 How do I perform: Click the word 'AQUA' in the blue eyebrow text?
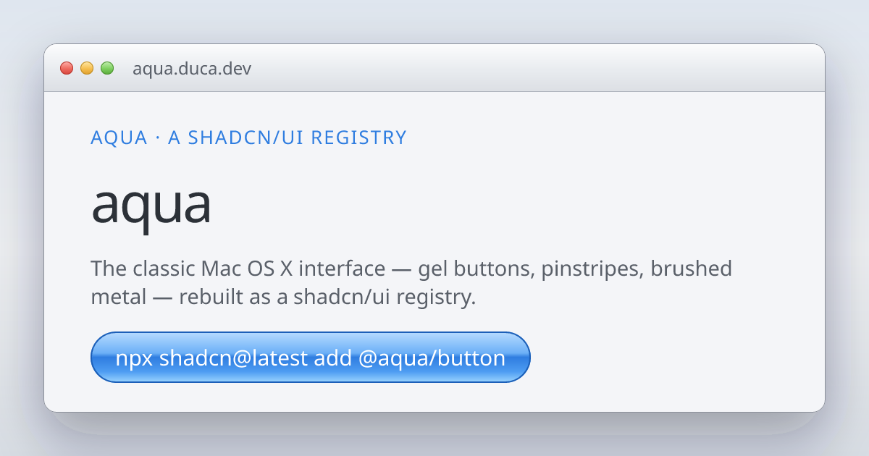point(119,138)
